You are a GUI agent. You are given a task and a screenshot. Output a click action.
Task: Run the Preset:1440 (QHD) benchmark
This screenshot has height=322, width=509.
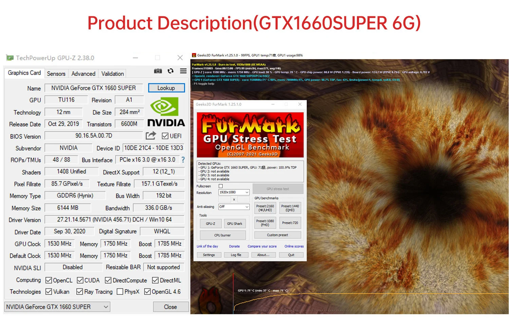tap(290, 208)
